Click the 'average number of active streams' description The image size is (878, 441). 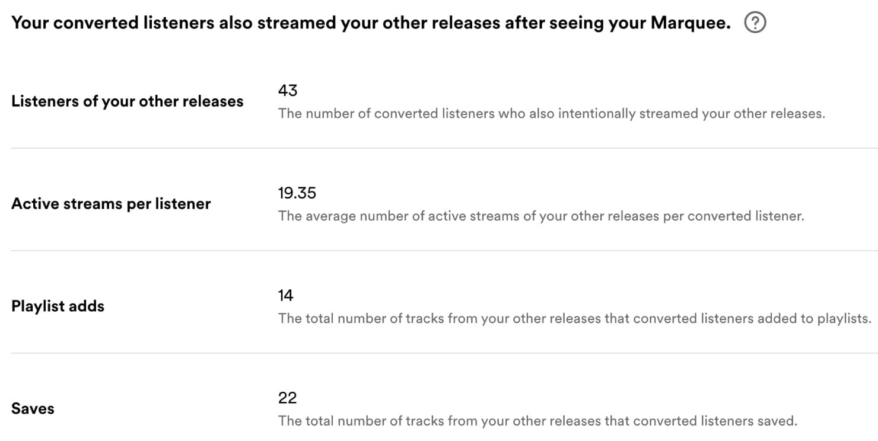click(x=540, y=216)
